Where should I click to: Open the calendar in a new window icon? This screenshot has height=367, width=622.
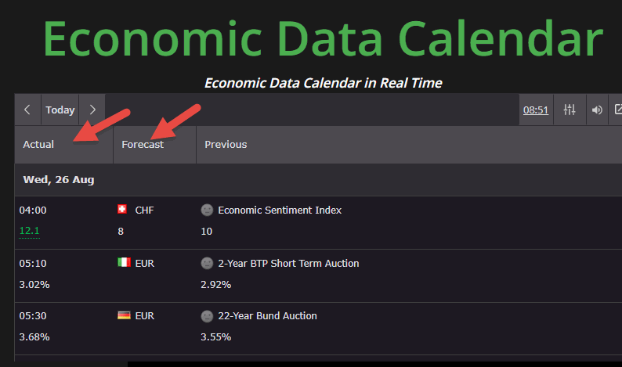tap(618, 110)
